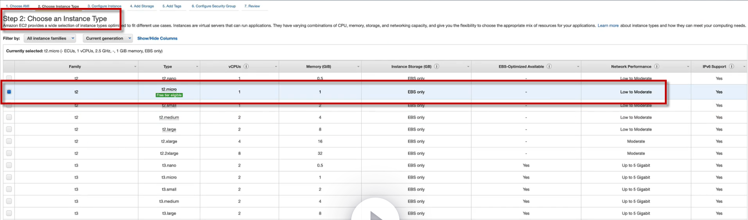The image size is (748, 220).
Task: Select the t2.medium row checkbox
Action: (9, 117)
